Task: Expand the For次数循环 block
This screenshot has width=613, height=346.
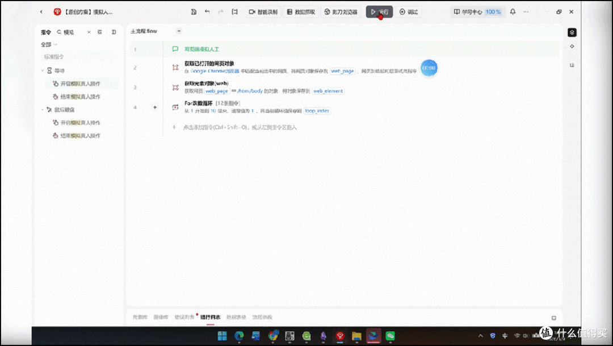Action: (x=155, y=107)
